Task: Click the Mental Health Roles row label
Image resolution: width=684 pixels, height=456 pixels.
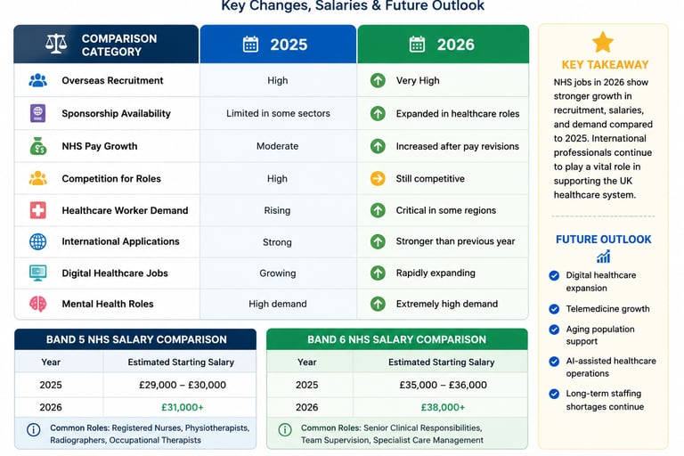Action: pyautogui.click(x=108, y=304)
